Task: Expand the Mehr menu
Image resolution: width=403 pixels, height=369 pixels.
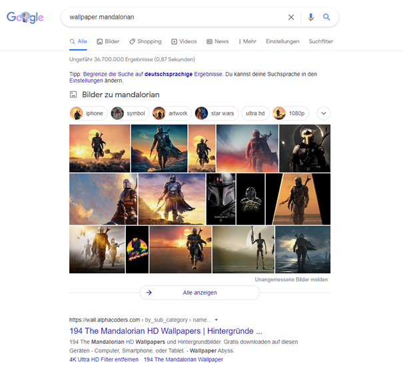Action: point(247,41)
